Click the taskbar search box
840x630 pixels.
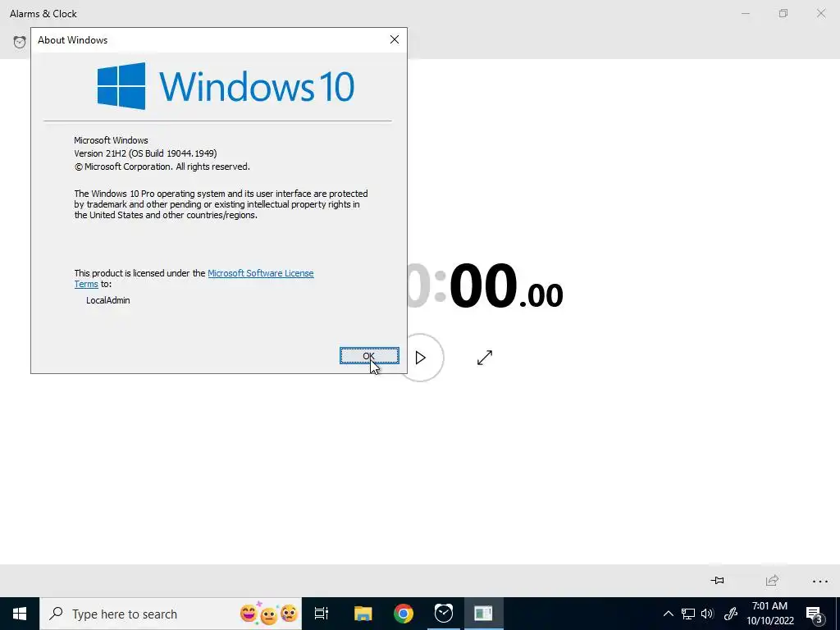click(x=171, y=614)
